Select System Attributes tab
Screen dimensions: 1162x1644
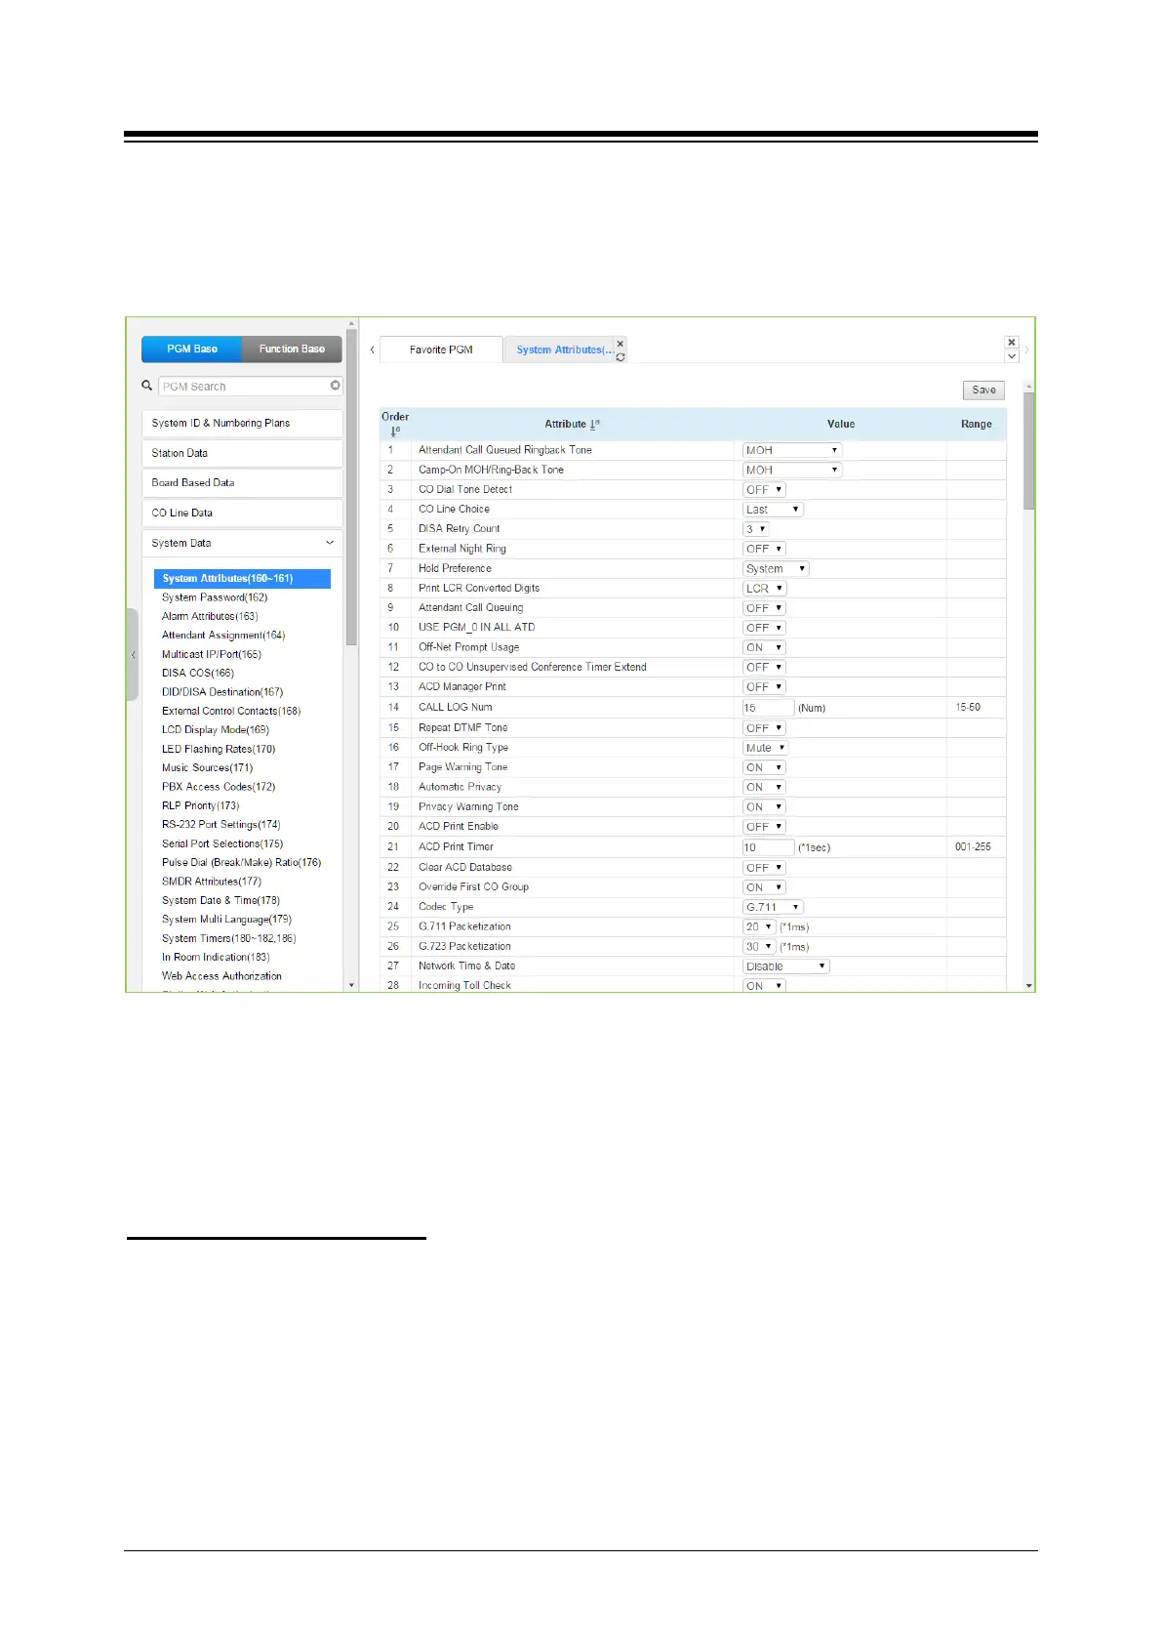coord(565,349)
